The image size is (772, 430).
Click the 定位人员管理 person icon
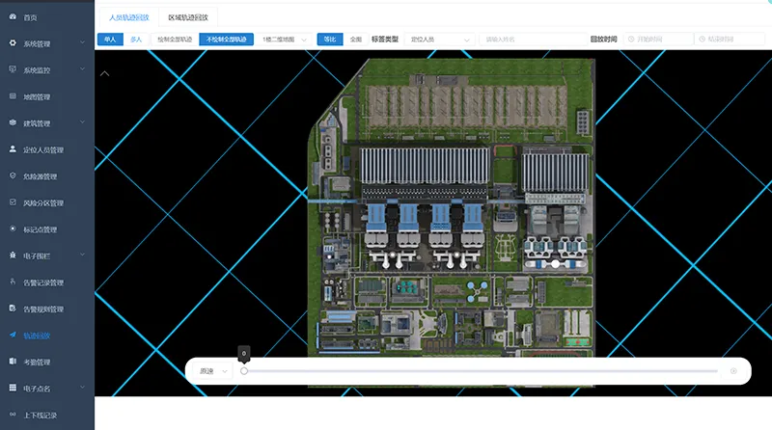point(13,149)
